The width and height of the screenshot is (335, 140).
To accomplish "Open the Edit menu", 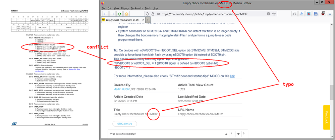I will pos(110,8).
